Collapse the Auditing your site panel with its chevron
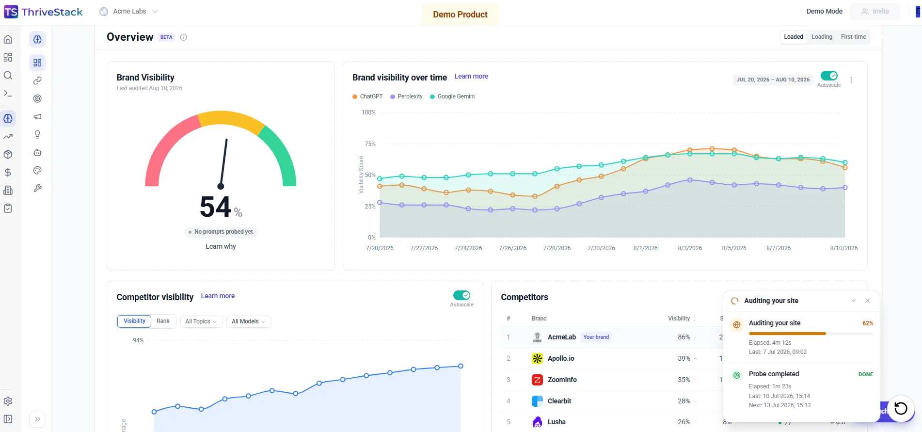922x432 pixels. 854,301
